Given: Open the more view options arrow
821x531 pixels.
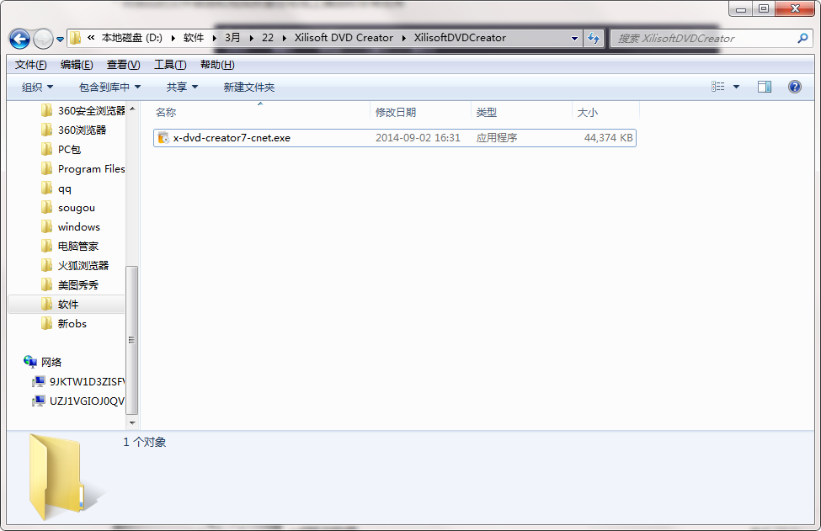Looking at the screenshot, I should (x=736, y=87).
